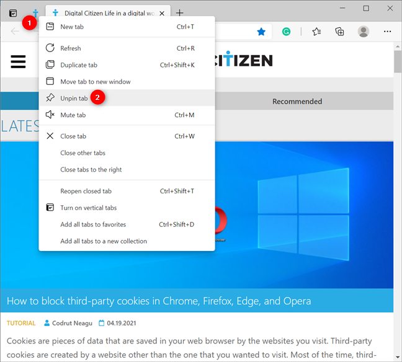Open the Collections icon
The height and width of the screenshot is (362, 402).
tap(340, 32)
